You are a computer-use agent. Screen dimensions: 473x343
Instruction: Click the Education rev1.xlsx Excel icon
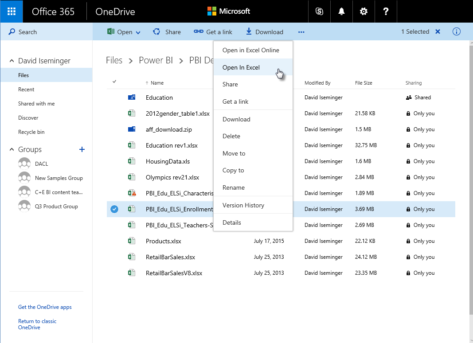pyautogui.click(x=132, y=145)
